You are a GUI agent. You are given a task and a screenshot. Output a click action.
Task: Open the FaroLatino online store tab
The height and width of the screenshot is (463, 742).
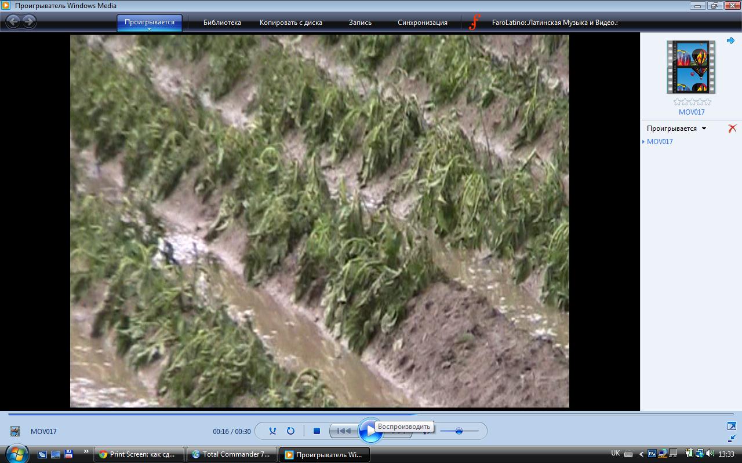click(x=555, y=23)
